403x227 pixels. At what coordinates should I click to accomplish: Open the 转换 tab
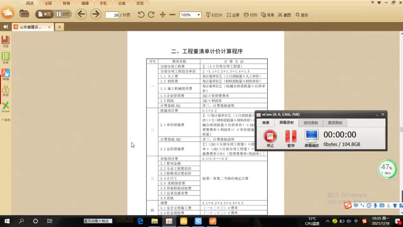pyautogui.click(x=66, y=3)
